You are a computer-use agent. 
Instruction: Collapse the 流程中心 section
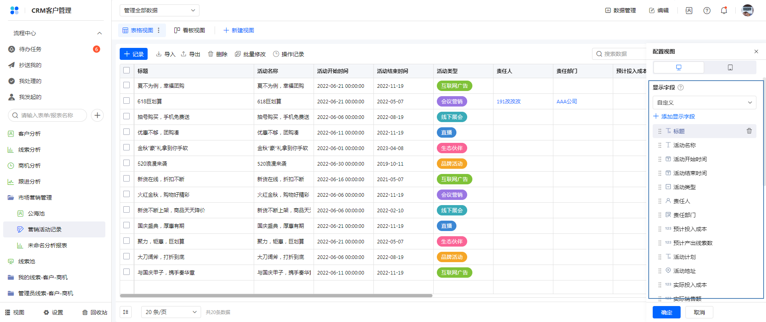click(99, 33)
